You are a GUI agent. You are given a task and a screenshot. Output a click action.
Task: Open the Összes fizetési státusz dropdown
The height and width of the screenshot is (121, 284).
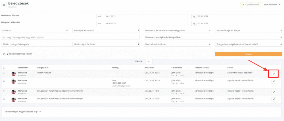pyautogui.click(x=177, y=44)
